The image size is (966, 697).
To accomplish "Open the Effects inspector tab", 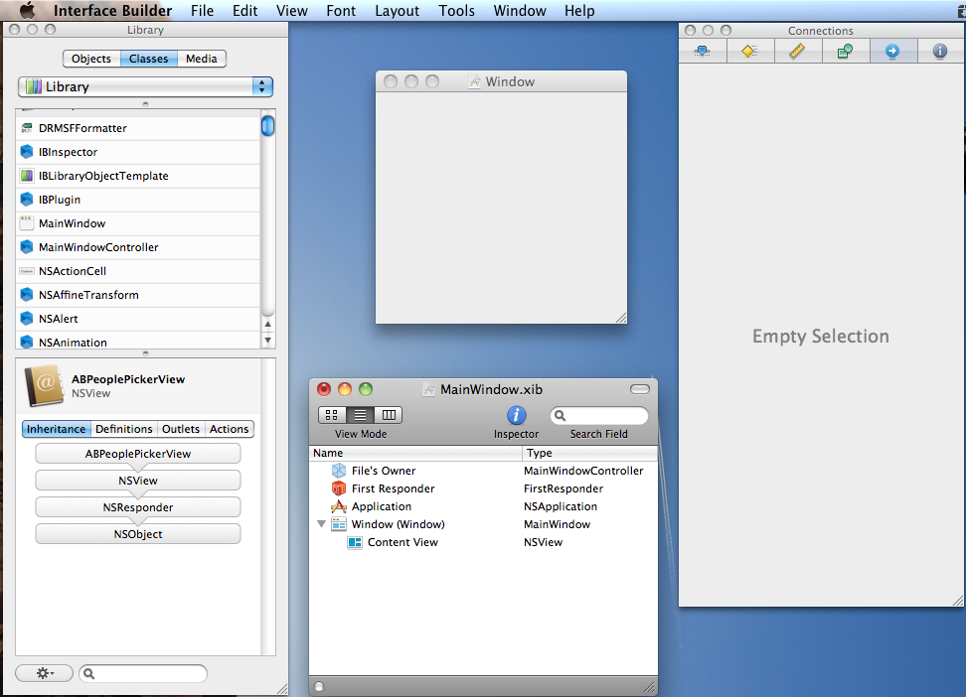I will (x=749, y=51).
